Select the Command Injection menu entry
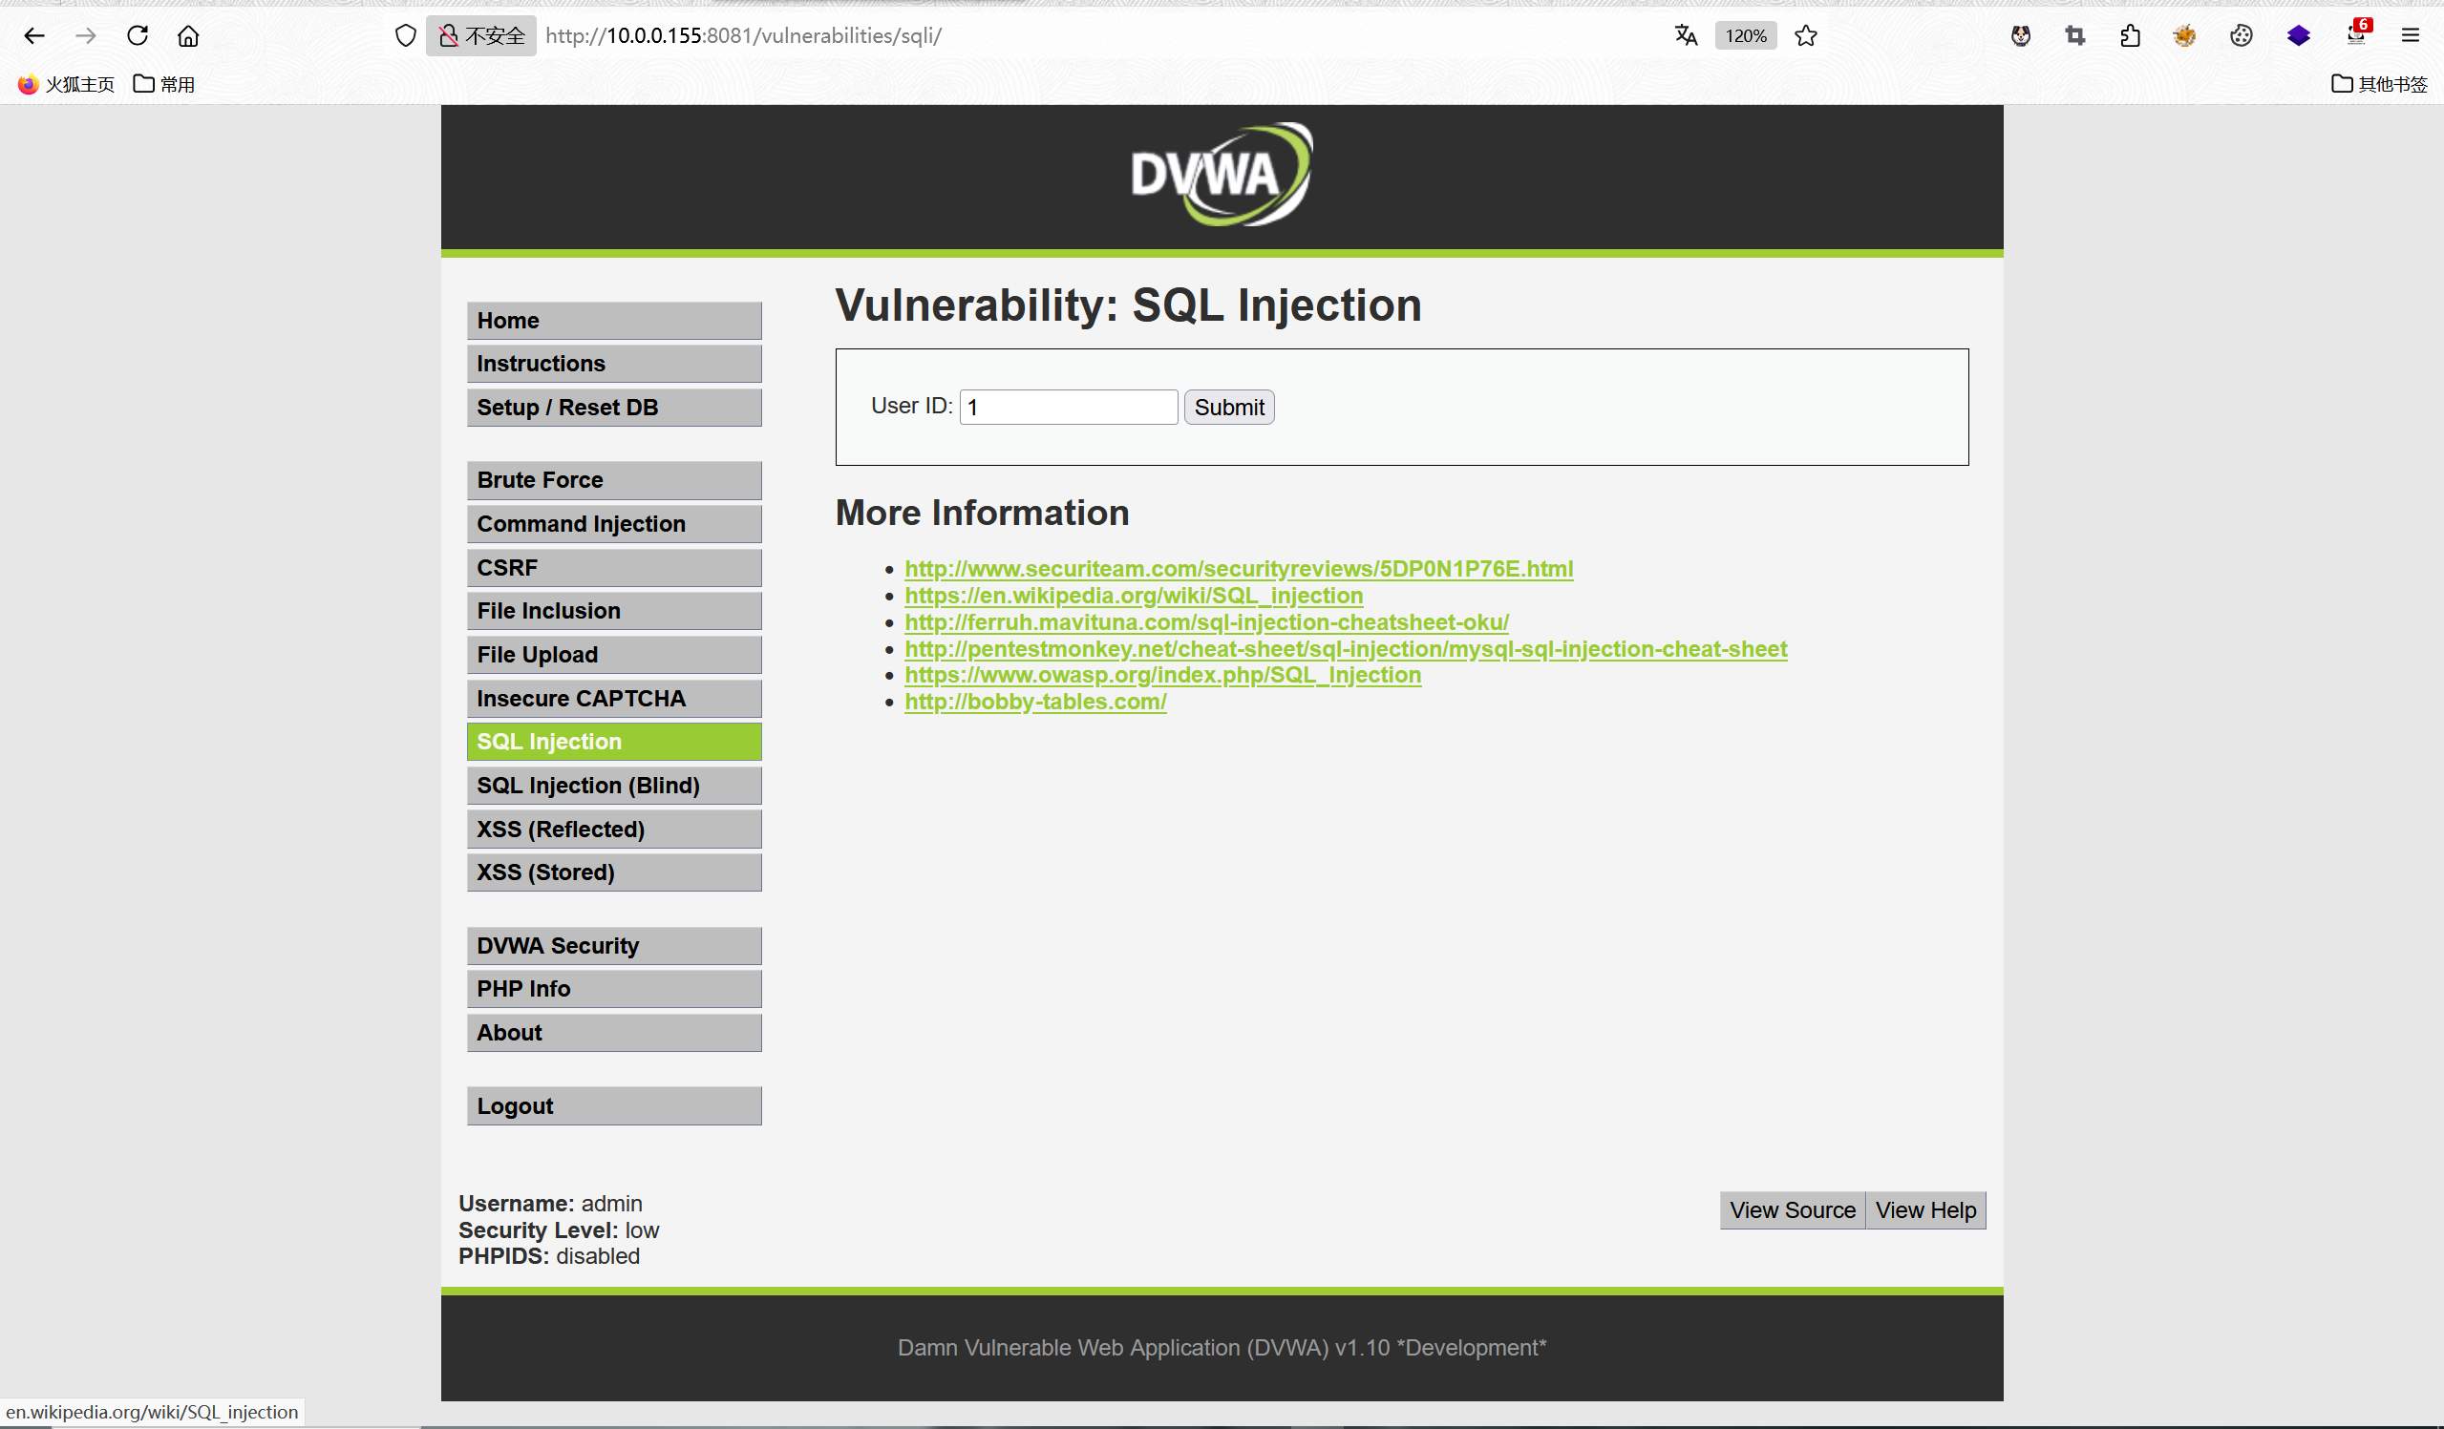 614,523
